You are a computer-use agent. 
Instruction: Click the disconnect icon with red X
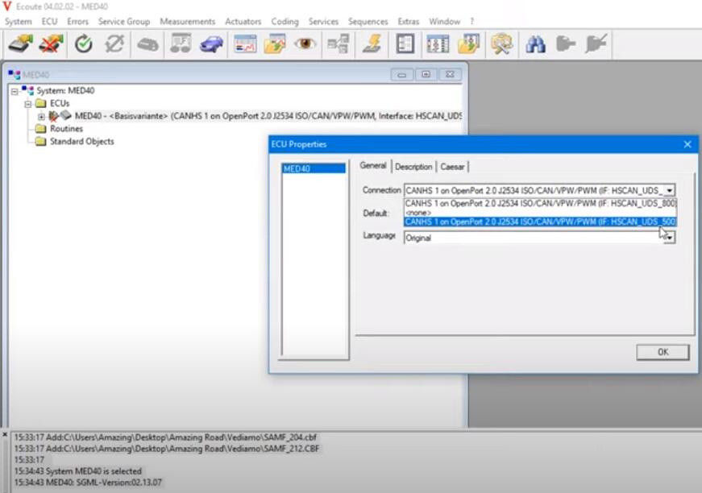(51, 45)
